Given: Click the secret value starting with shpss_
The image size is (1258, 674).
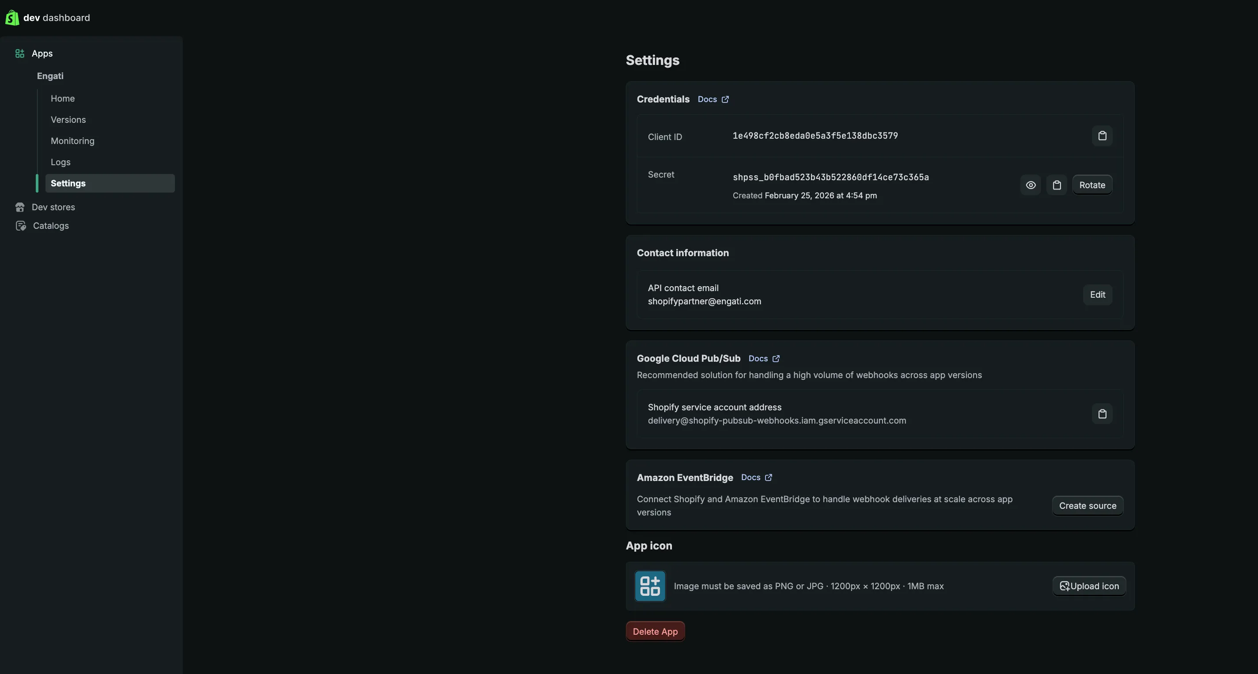Looking at the screenshot, I should point(831,177).
